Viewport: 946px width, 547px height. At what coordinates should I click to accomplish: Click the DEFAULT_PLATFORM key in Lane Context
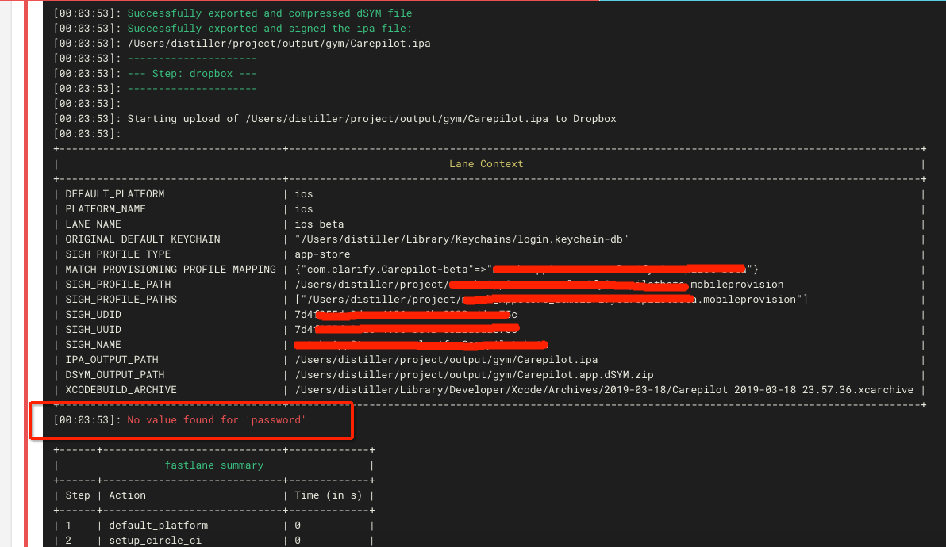114,194
